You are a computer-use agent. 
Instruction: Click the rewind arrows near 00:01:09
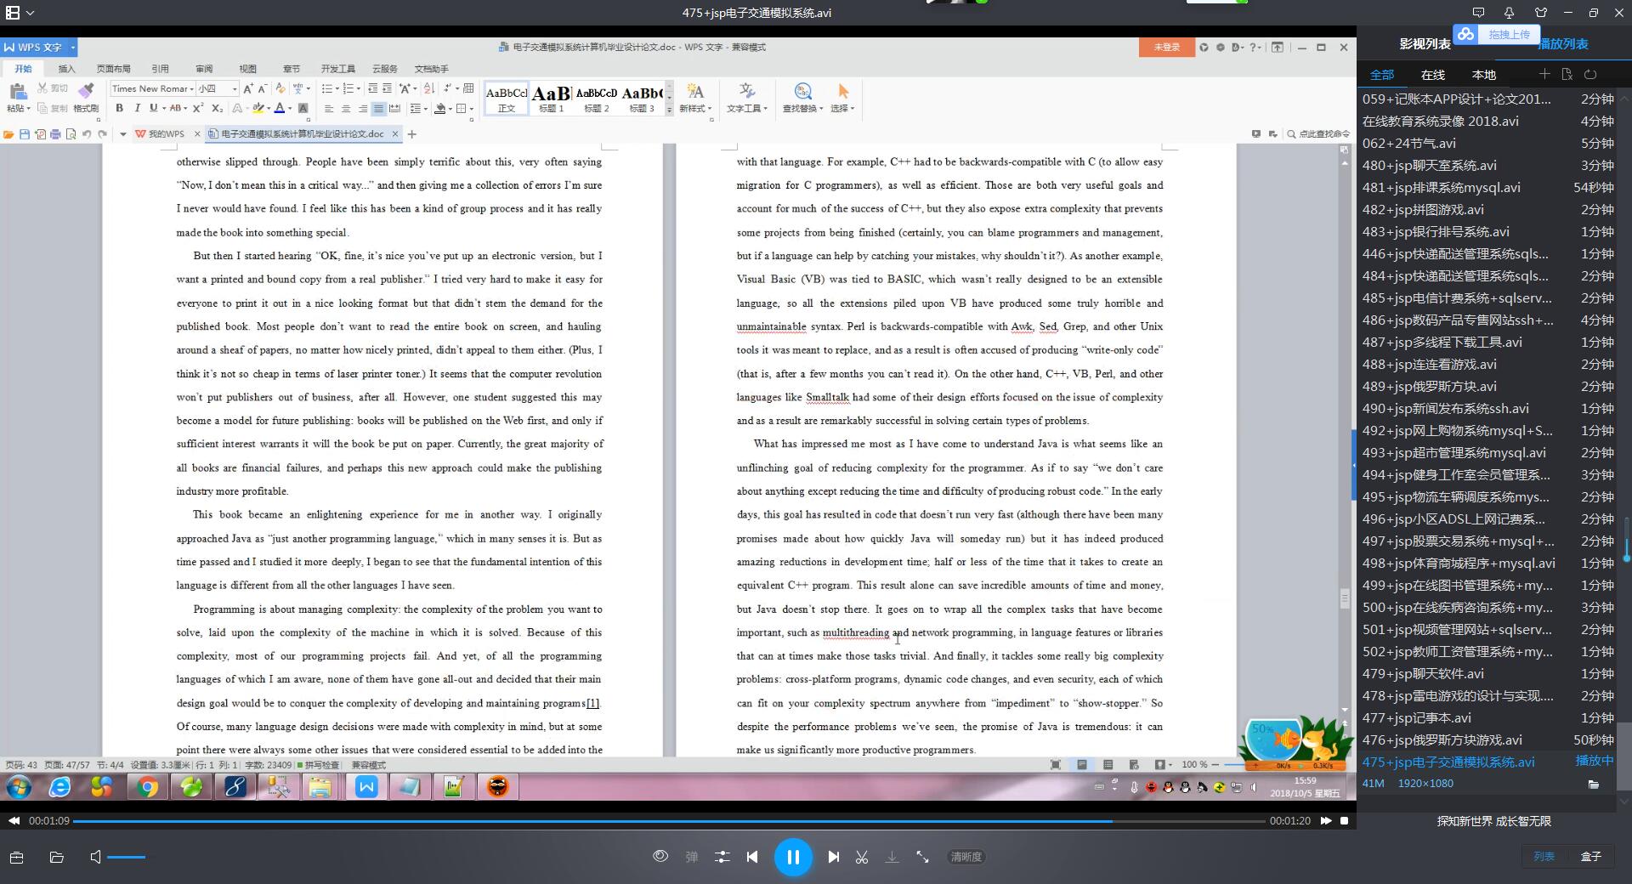click(14, 821)
